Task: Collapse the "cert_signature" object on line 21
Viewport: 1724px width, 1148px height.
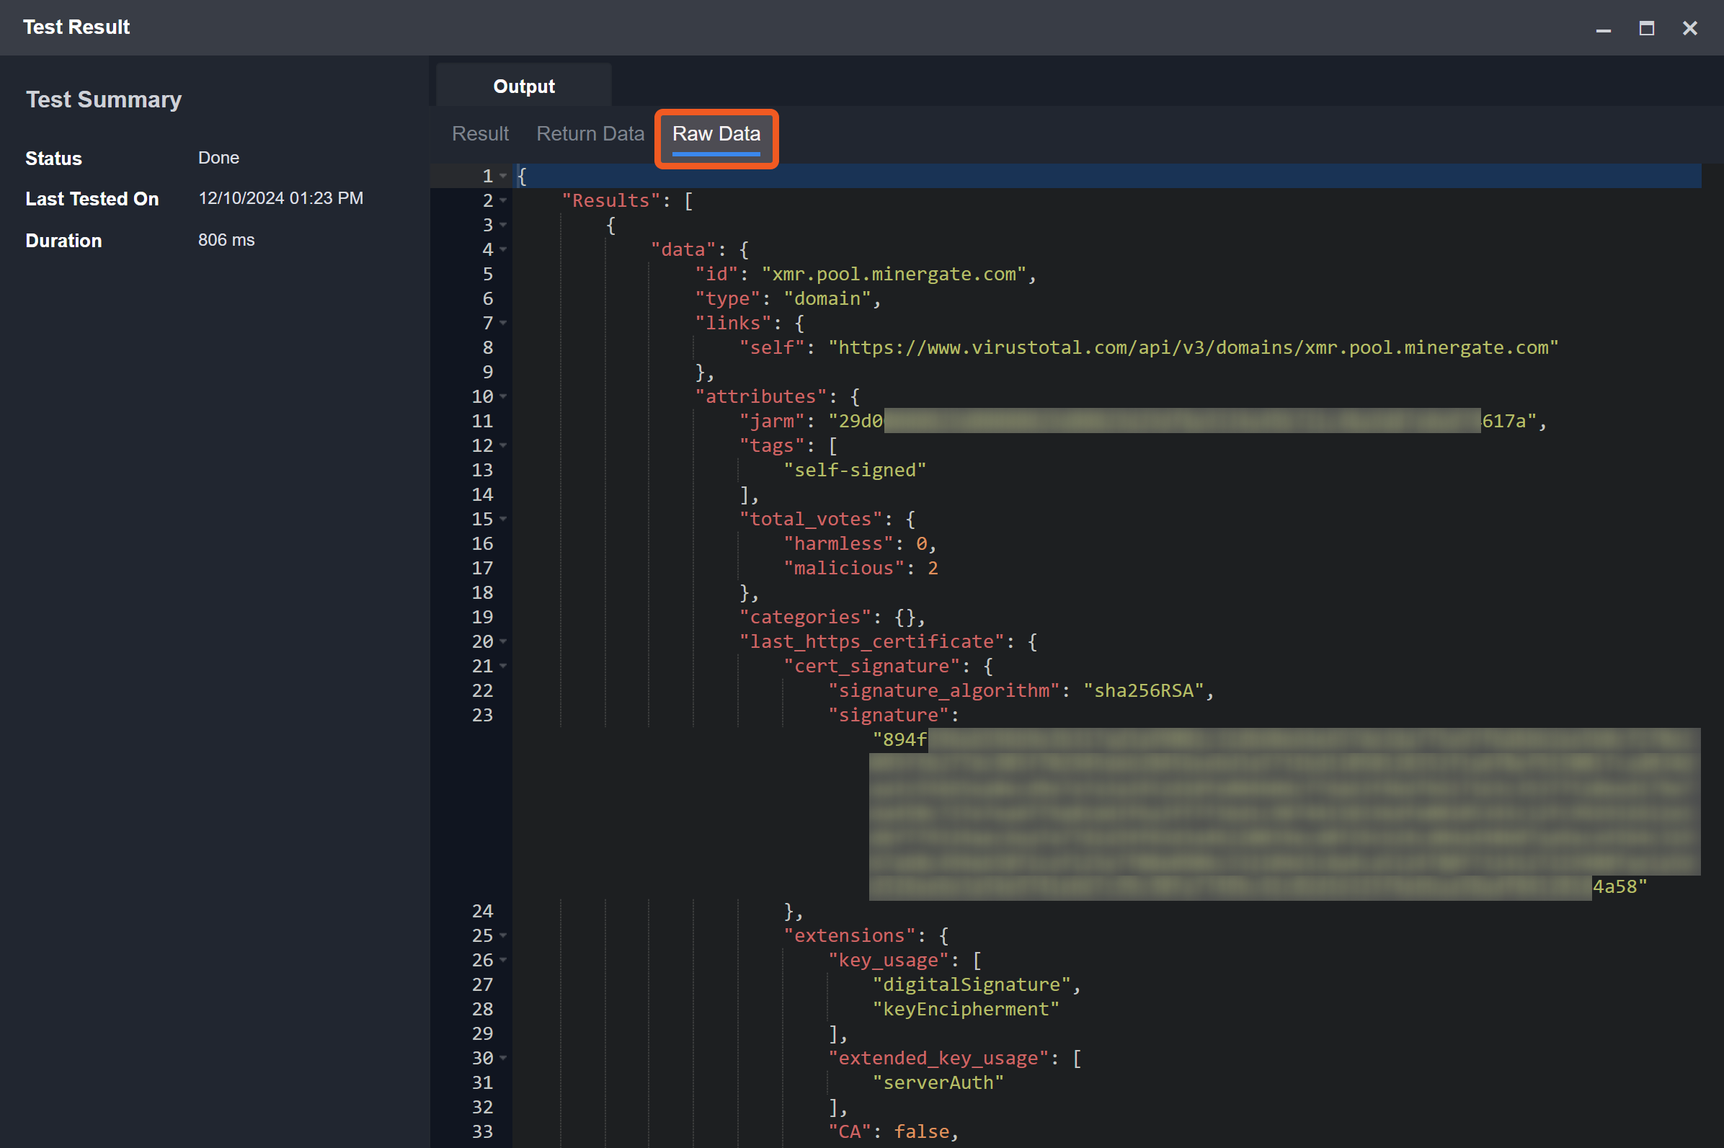Action: 503,667
